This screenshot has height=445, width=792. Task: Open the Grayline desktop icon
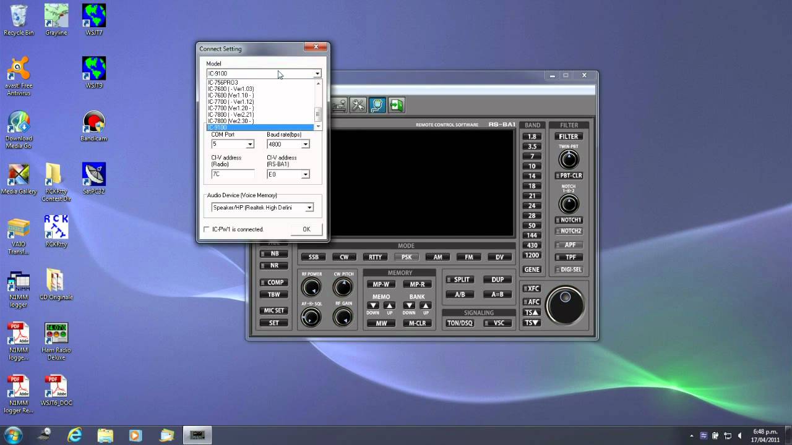click(56, 20)
